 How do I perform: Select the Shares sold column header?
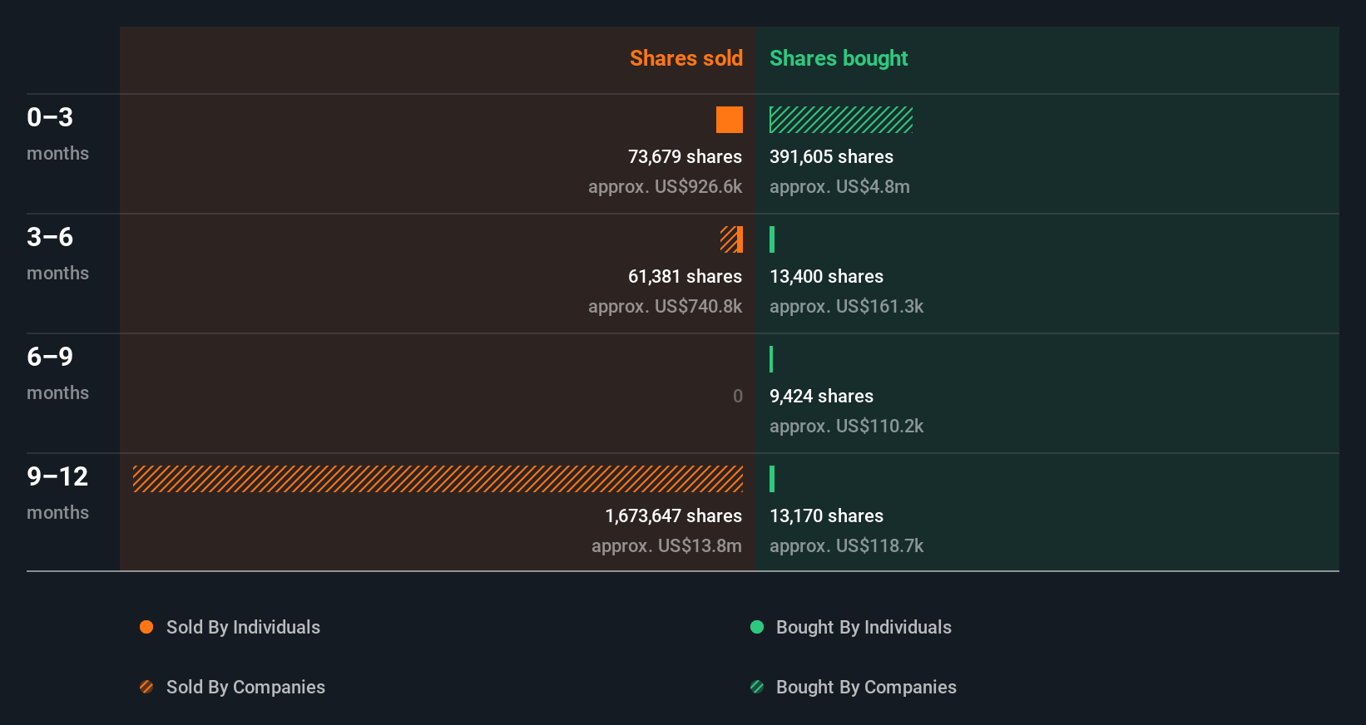click(x=685, y=58)
